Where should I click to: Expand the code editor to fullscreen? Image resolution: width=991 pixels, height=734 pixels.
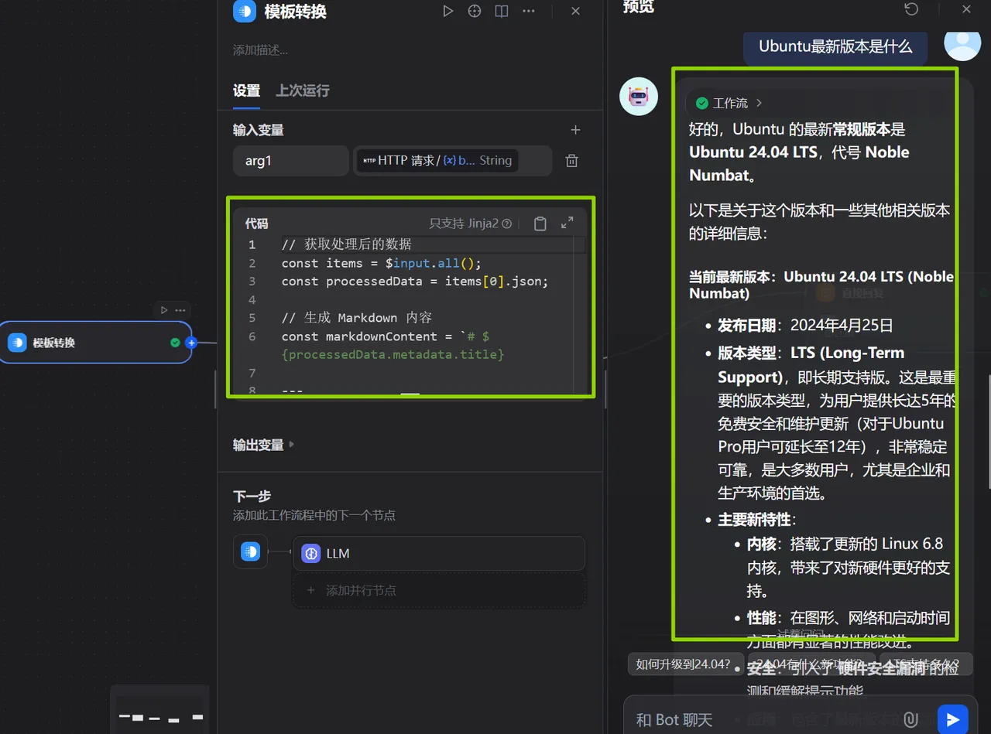tap(568, 223)
